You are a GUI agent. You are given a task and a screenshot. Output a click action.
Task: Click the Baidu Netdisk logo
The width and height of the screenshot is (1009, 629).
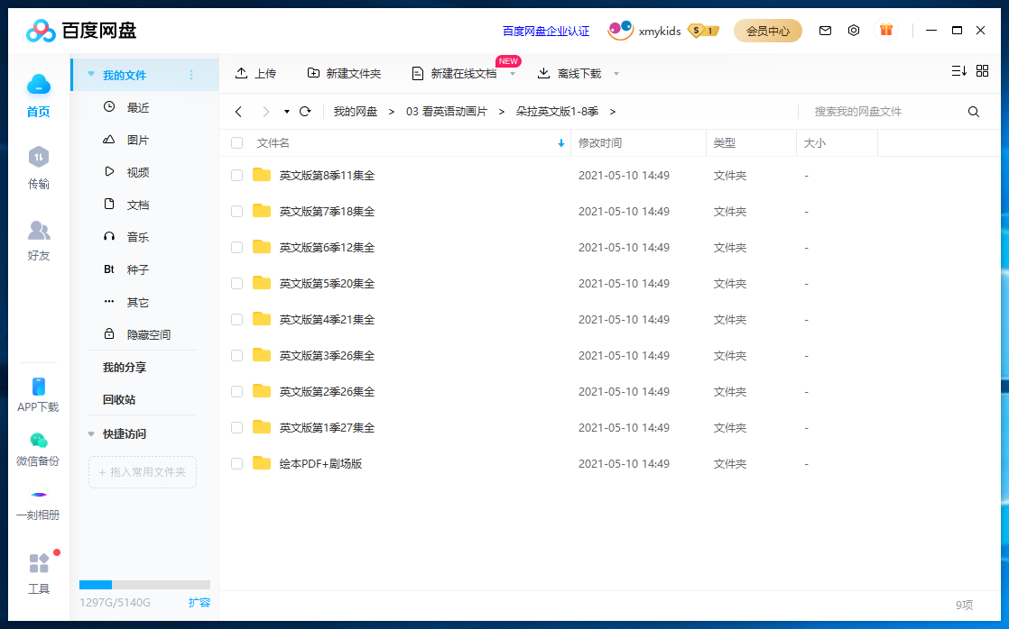coord(81,31)
